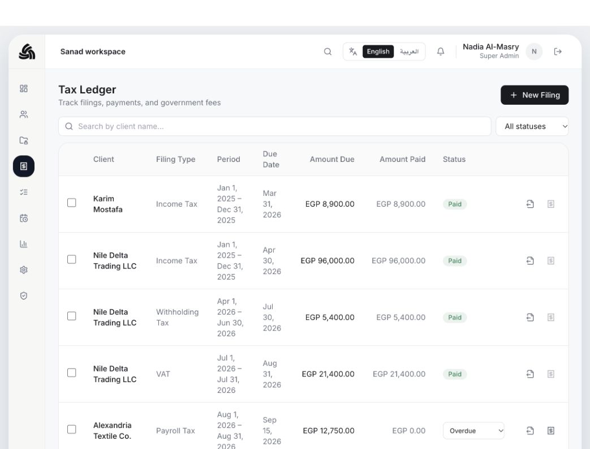Click the N user avatar

pyautogui.click(x=534, y=52)
